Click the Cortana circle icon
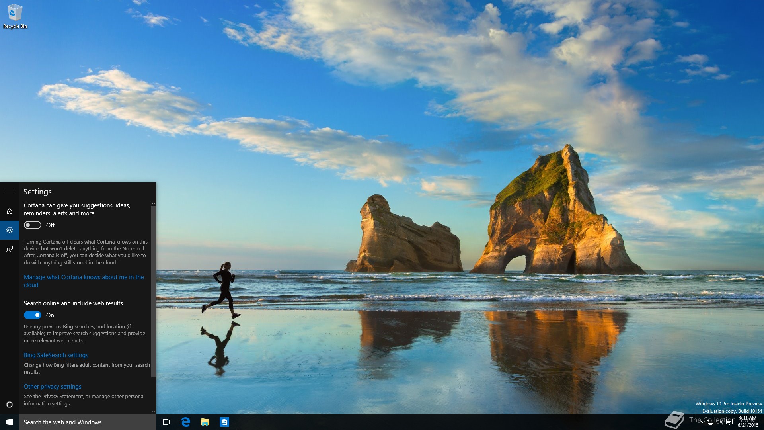Viewport: 764px width, 430px height. 10,405
